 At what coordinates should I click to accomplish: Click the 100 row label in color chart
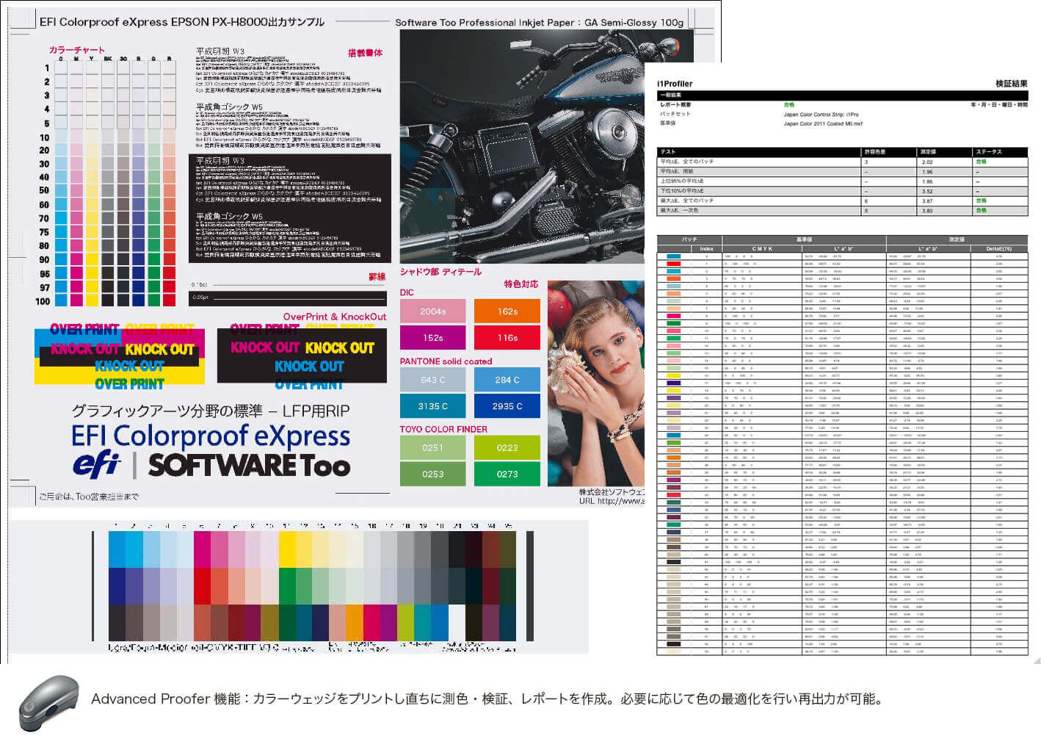[43, 301]
